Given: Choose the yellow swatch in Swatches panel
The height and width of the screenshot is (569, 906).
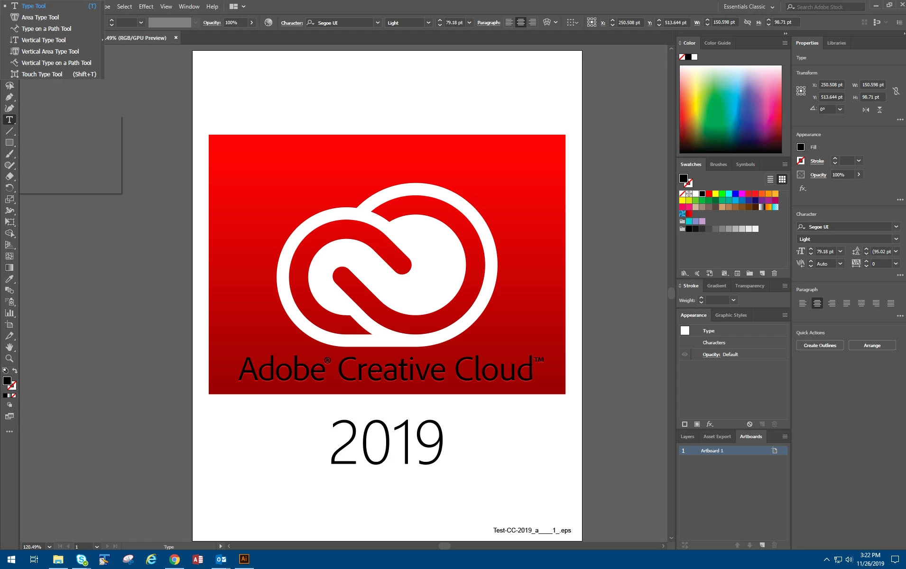Looking at the screenshot, I should 715,193.
